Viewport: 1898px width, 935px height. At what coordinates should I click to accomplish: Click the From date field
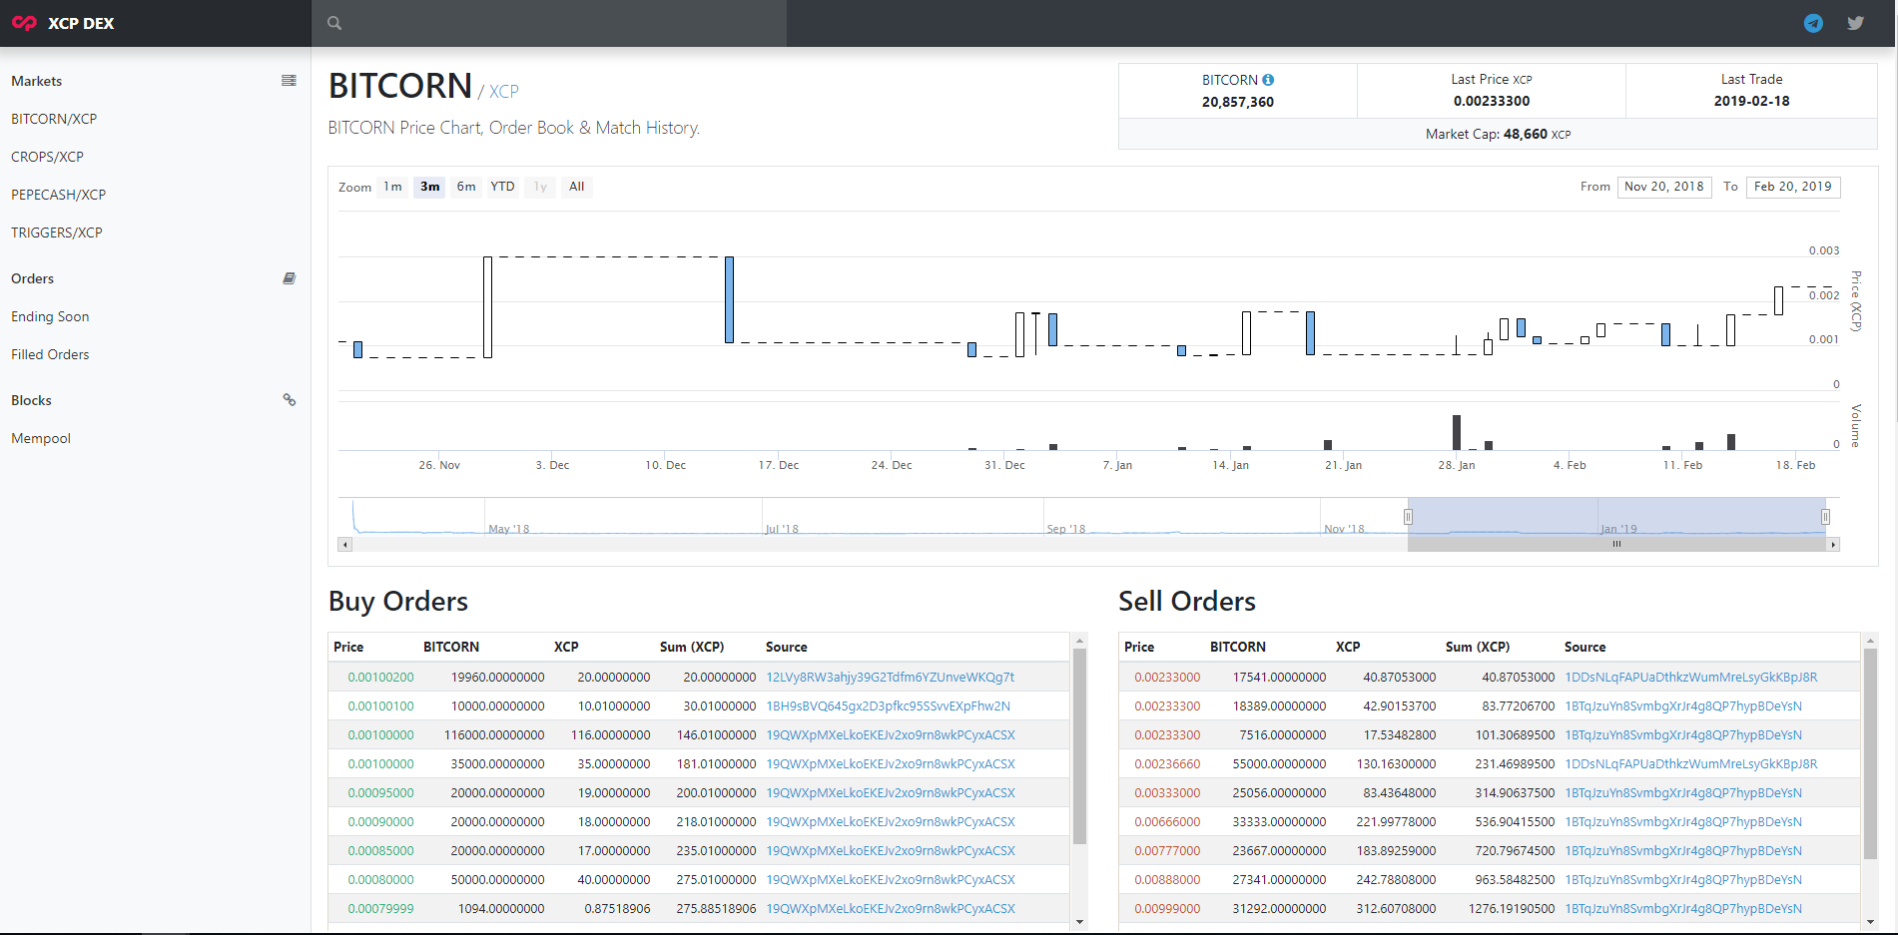pos(1664,187)
